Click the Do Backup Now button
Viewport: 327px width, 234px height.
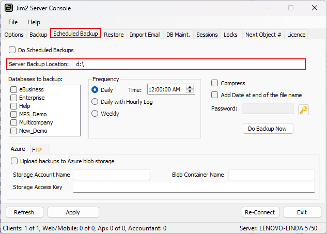point(268,129)
